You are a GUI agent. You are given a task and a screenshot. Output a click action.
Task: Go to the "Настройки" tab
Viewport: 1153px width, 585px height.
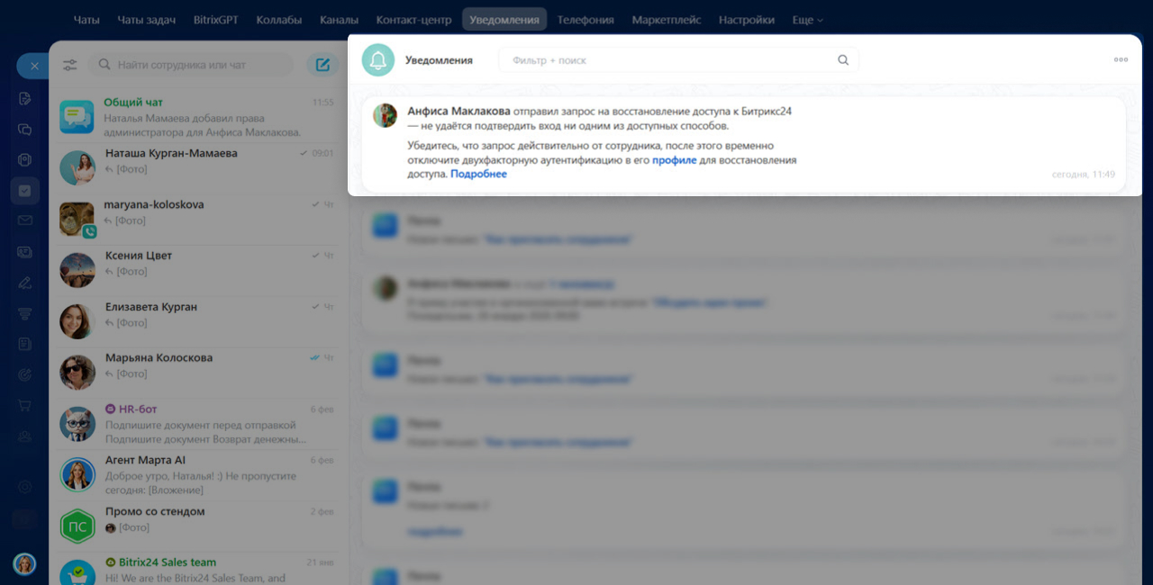[746, 20]
